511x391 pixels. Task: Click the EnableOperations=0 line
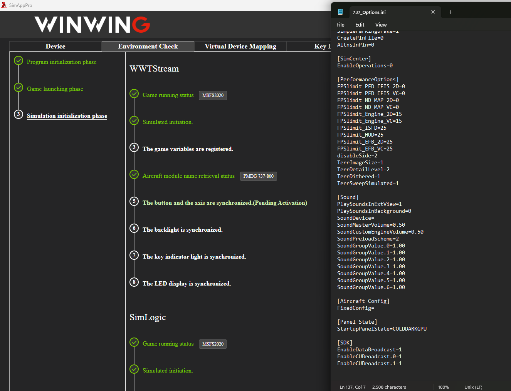(x=365, y=66)
